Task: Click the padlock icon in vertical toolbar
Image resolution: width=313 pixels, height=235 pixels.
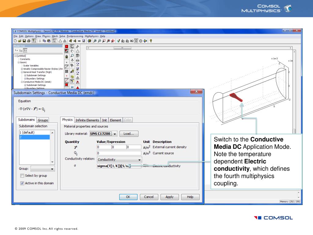Action: pos(67,57)
